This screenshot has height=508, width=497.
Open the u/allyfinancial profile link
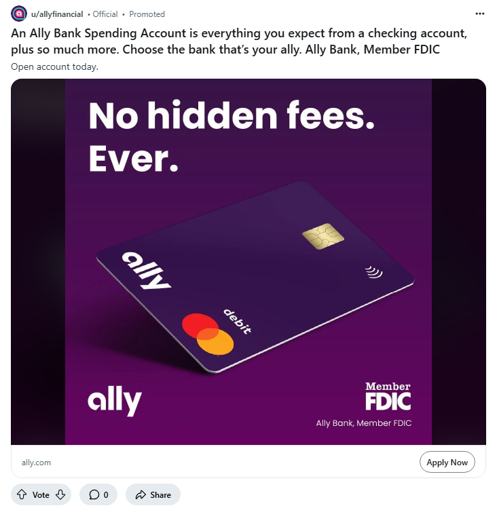[x=57, y=14]
